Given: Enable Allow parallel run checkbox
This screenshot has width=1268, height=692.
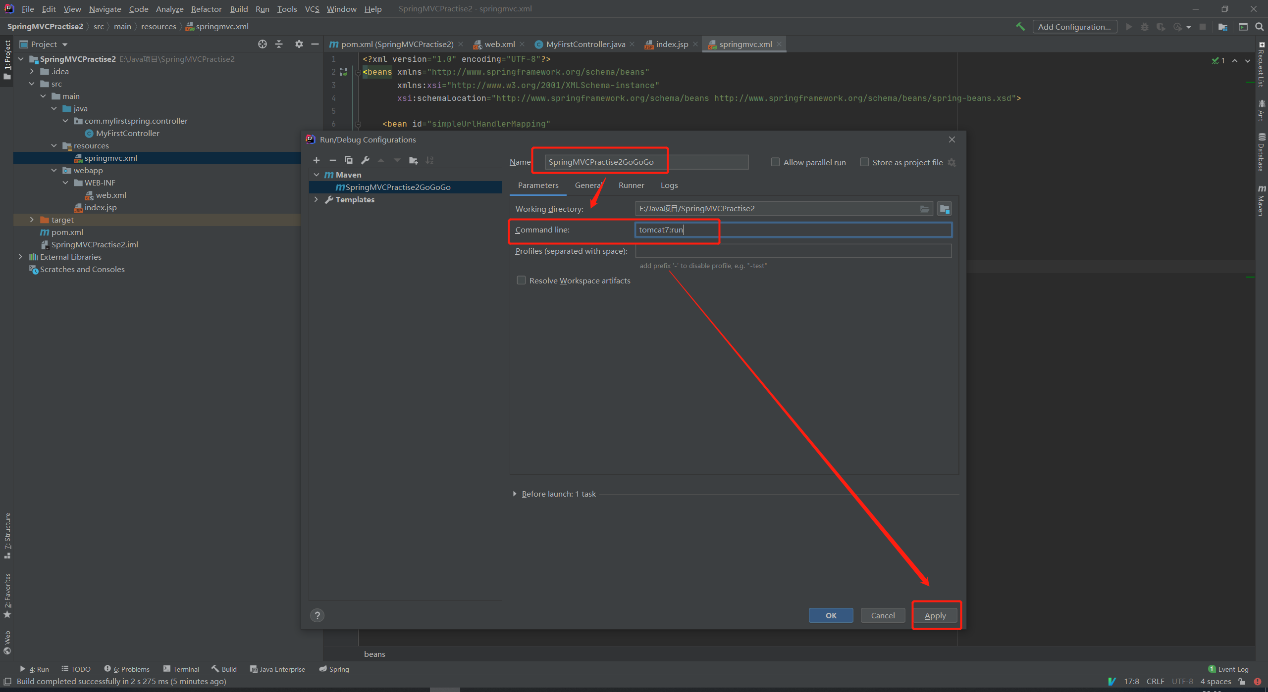Looking at the screenshot, I should (775, 162).
